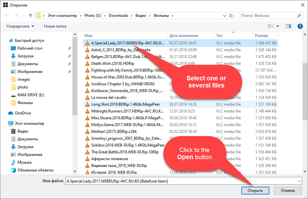Sort by Размер column header
Screen dimensions: 308x199
pyautogui.click(x=262, y=36)
